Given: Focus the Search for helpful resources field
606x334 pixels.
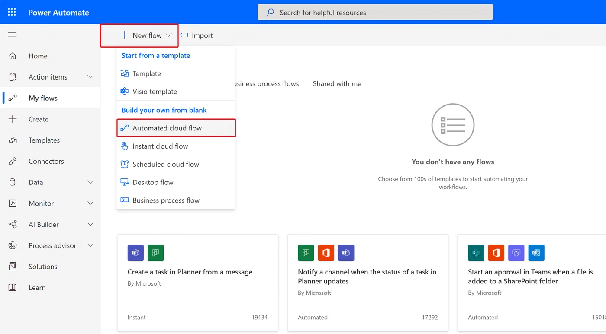Looking at the screenshot, I should (x=375, y=12).
